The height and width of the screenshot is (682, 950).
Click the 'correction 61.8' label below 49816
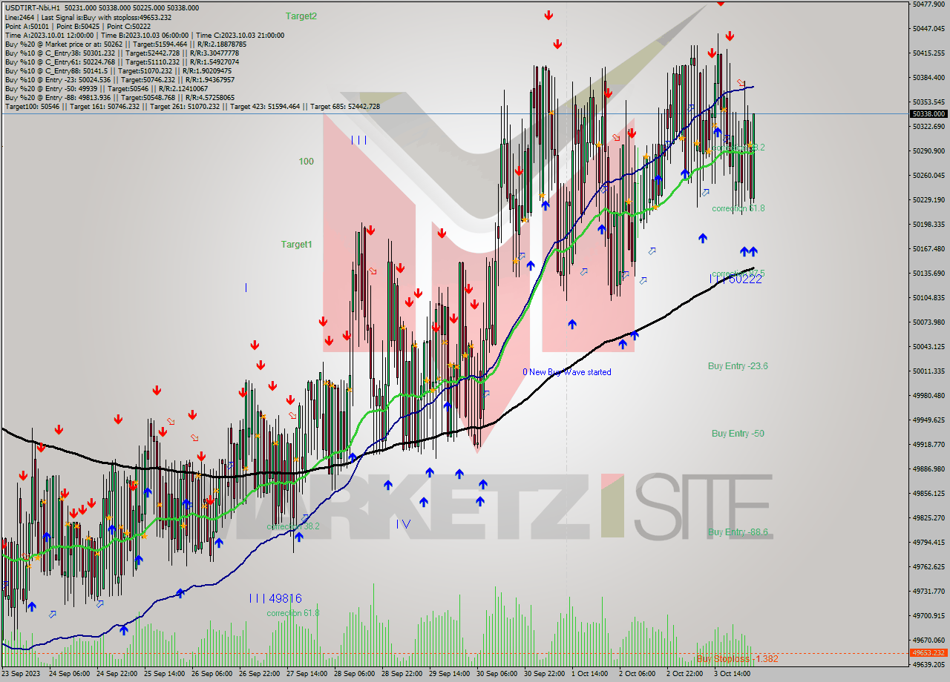[293, 613]
